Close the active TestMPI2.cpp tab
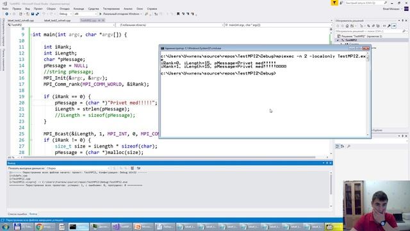The width and height of the screenshot is (410, 231). tap(103, 20)
